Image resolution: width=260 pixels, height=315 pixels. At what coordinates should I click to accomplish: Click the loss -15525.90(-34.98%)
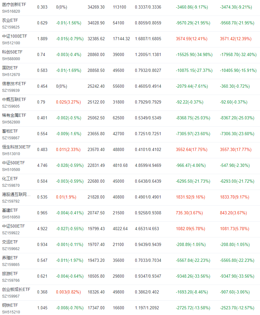coord(194,55)
